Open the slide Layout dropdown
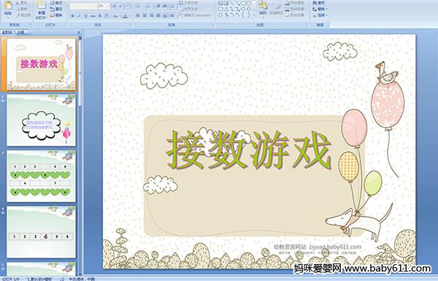This screenshot has width=438, height=281. (58, 3)
